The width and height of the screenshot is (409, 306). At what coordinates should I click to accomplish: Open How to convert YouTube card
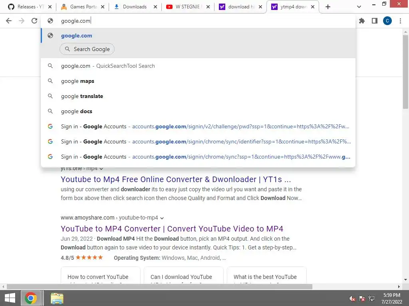pos(100,275)
